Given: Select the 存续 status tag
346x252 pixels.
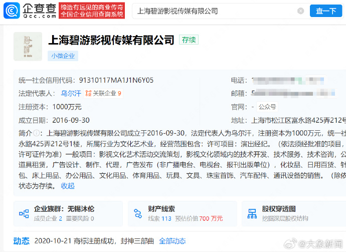Looking at the screenshot, I should pyautogui.click(x=189, y=40).
